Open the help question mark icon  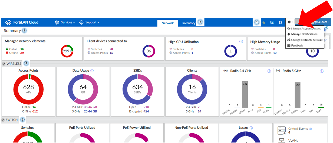281,22
